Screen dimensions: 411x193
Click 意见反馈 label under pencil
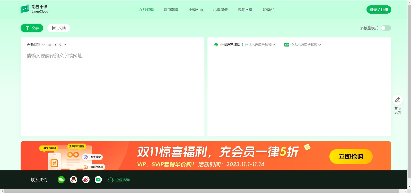tap(398, 110)
